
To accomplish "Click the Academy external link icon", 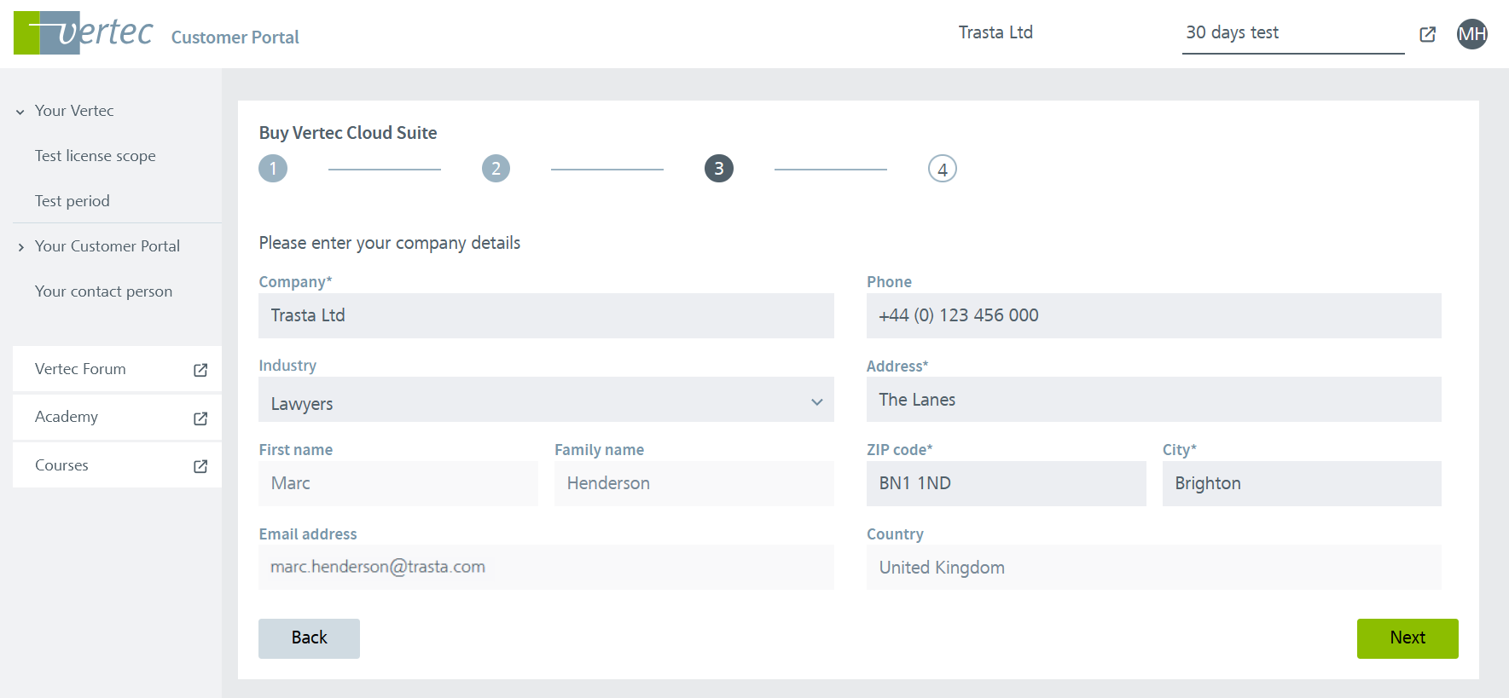I will point(200,418).
